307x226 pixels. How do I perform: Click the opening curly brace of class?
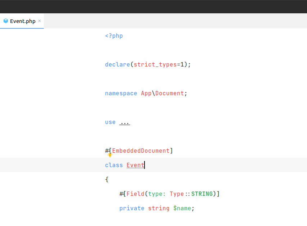click(107, 180)
